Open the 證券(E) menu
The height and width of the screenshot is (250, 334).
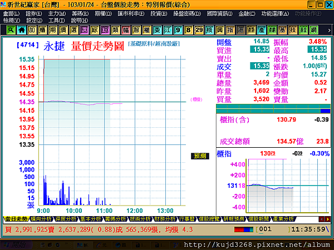click(x=33, y=13)
